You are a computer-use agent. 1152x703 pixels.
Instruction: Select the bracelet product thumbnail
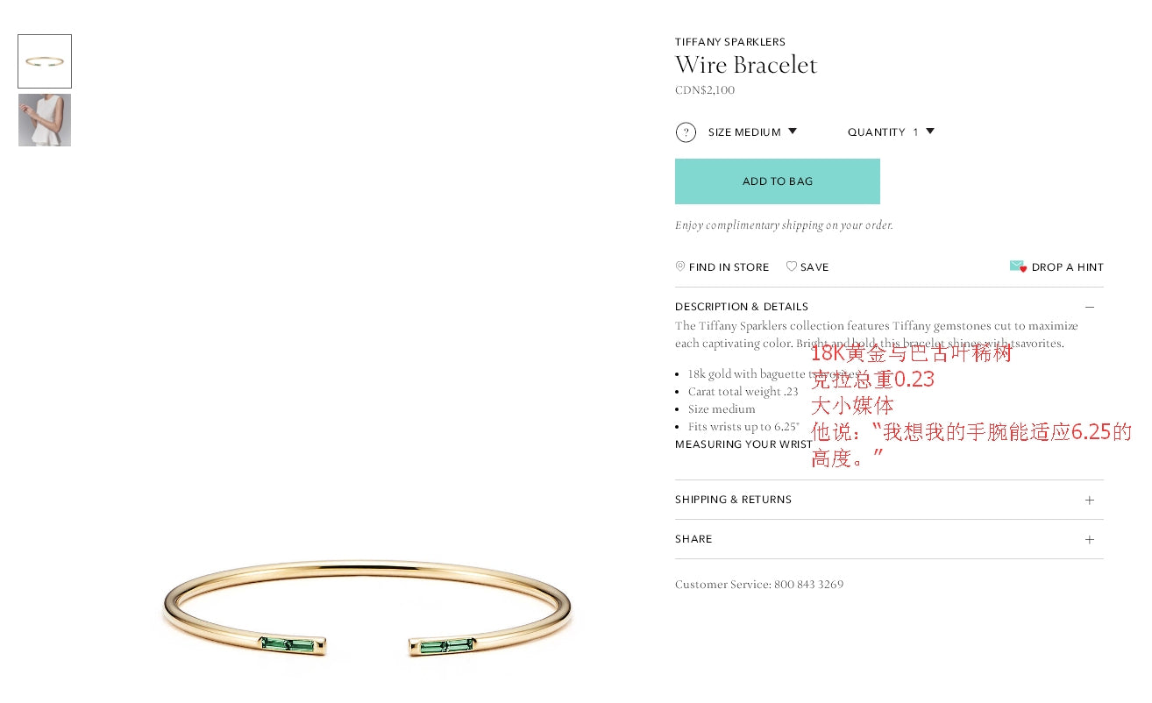click(x=45, y=61)
